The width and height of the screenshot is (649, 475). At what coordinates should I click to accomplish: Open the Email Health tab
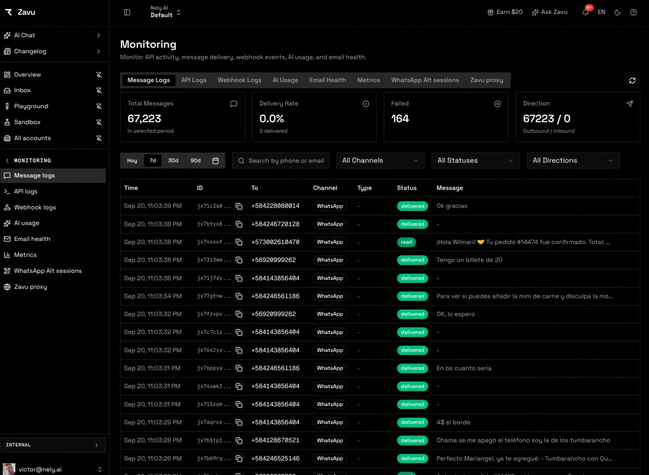point(328,80)
